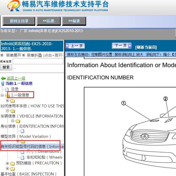The image size is (176, 176).
Task: Click the <<后退 back button
Action: 49,21
